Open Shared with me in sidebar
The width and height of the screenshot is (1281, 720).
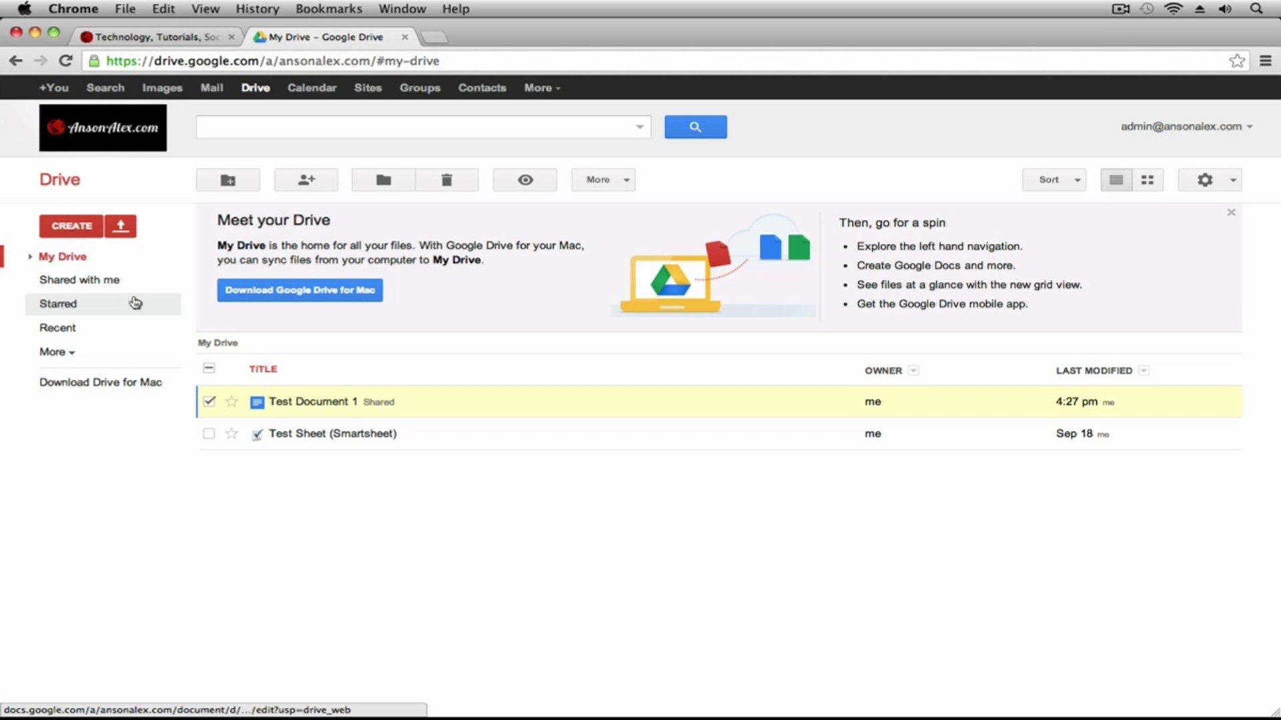(x=79, y=280)
